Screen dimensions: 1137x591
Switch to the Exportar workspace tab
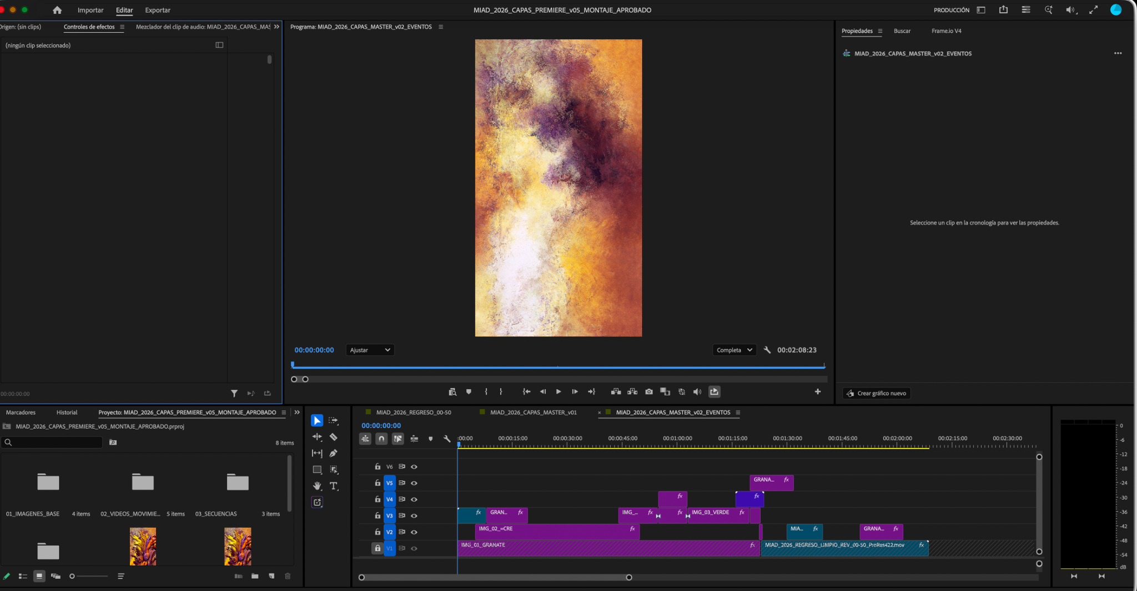(158, 10)
